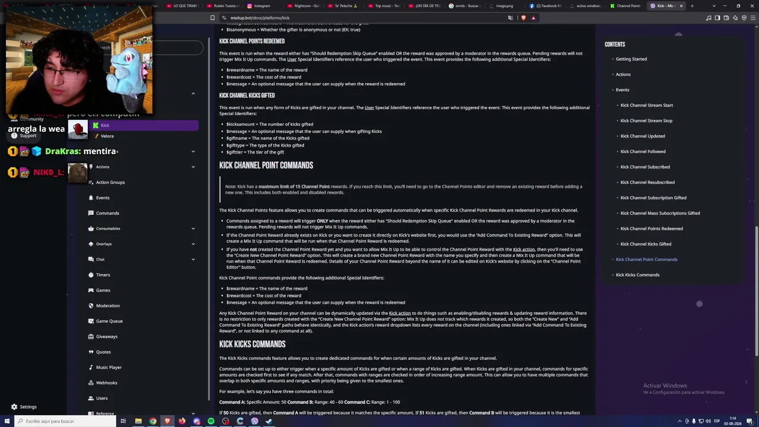Select the Commands chat-bubble icon
The width and height of the screenshot is (759, 427).
tap(91, 213)
